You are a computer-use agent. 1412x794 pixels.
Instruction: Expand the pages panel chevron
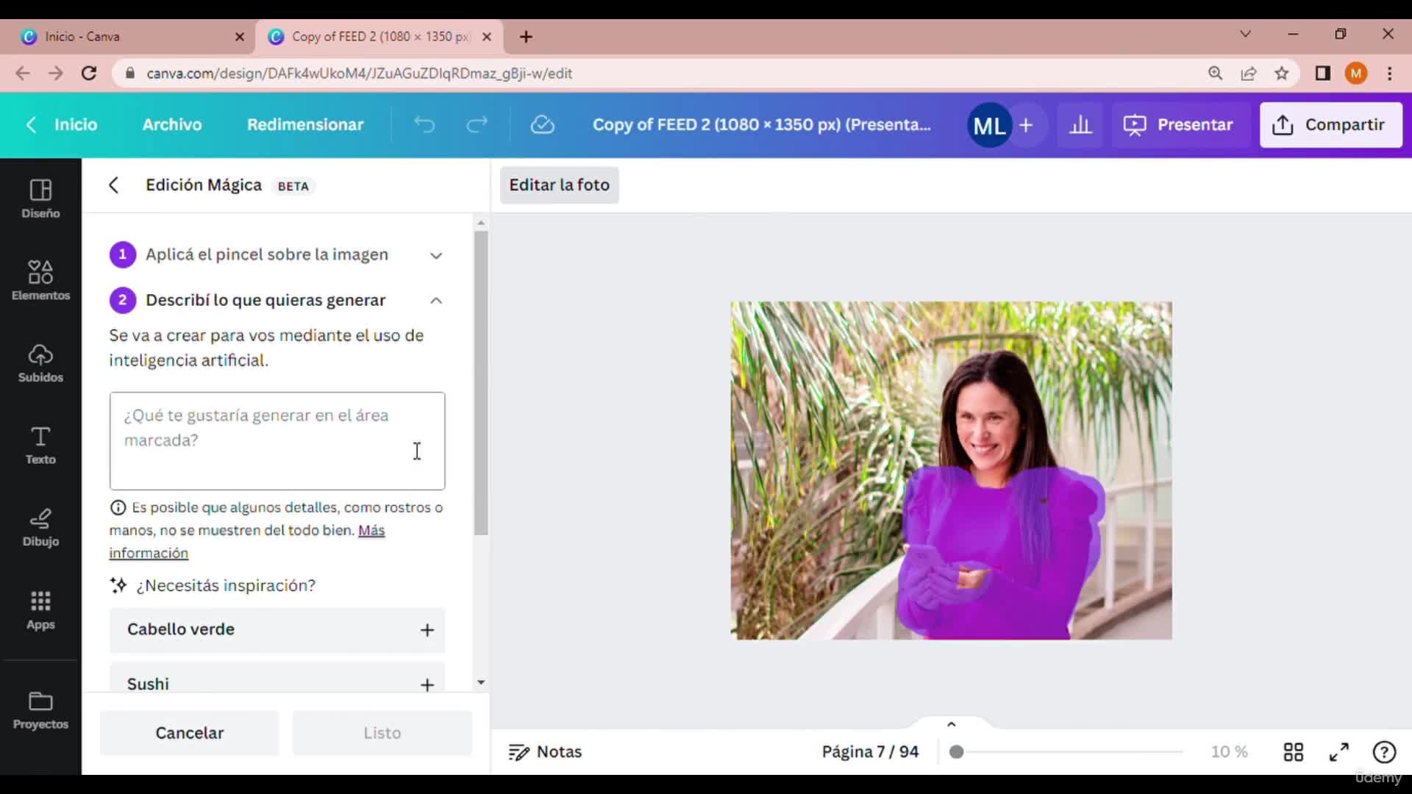[951, 724]
